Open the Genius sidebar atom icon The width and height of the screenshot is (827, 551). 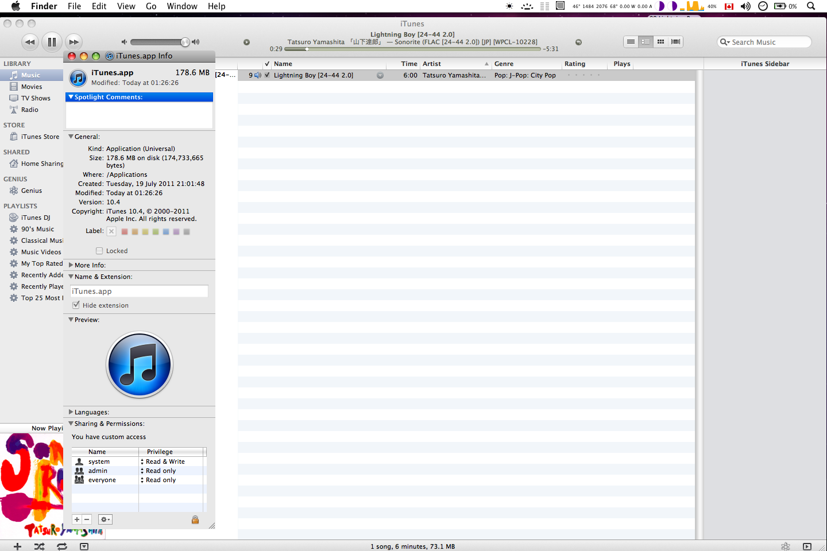[786, 546]
